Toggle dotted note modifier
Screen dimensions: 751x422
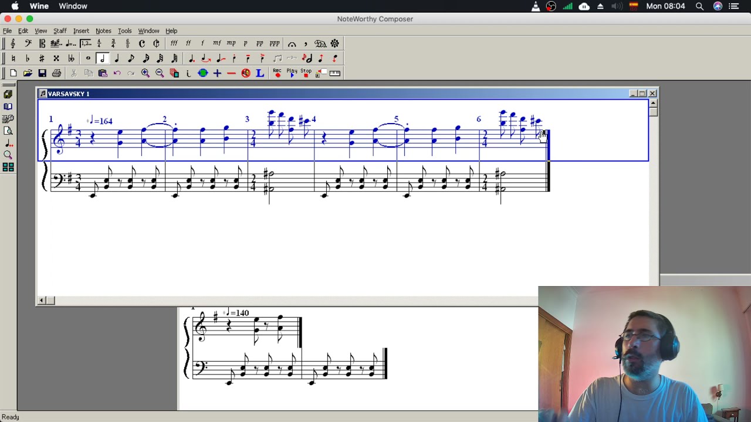(x=191, y=58)
